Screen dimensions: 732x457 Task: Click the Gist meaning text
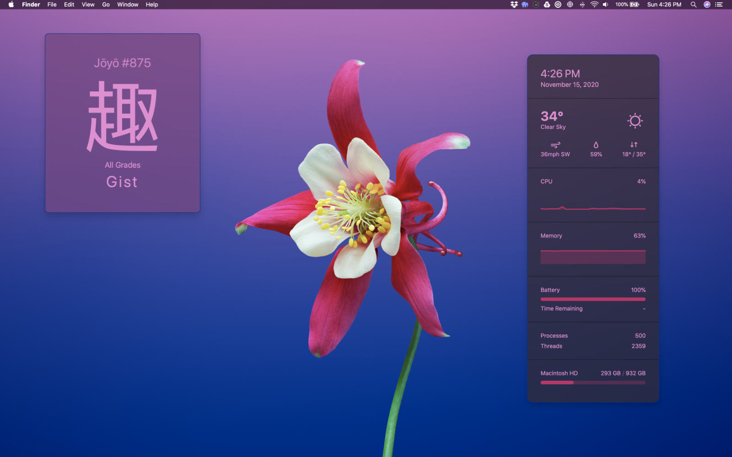tap(122, 182)
